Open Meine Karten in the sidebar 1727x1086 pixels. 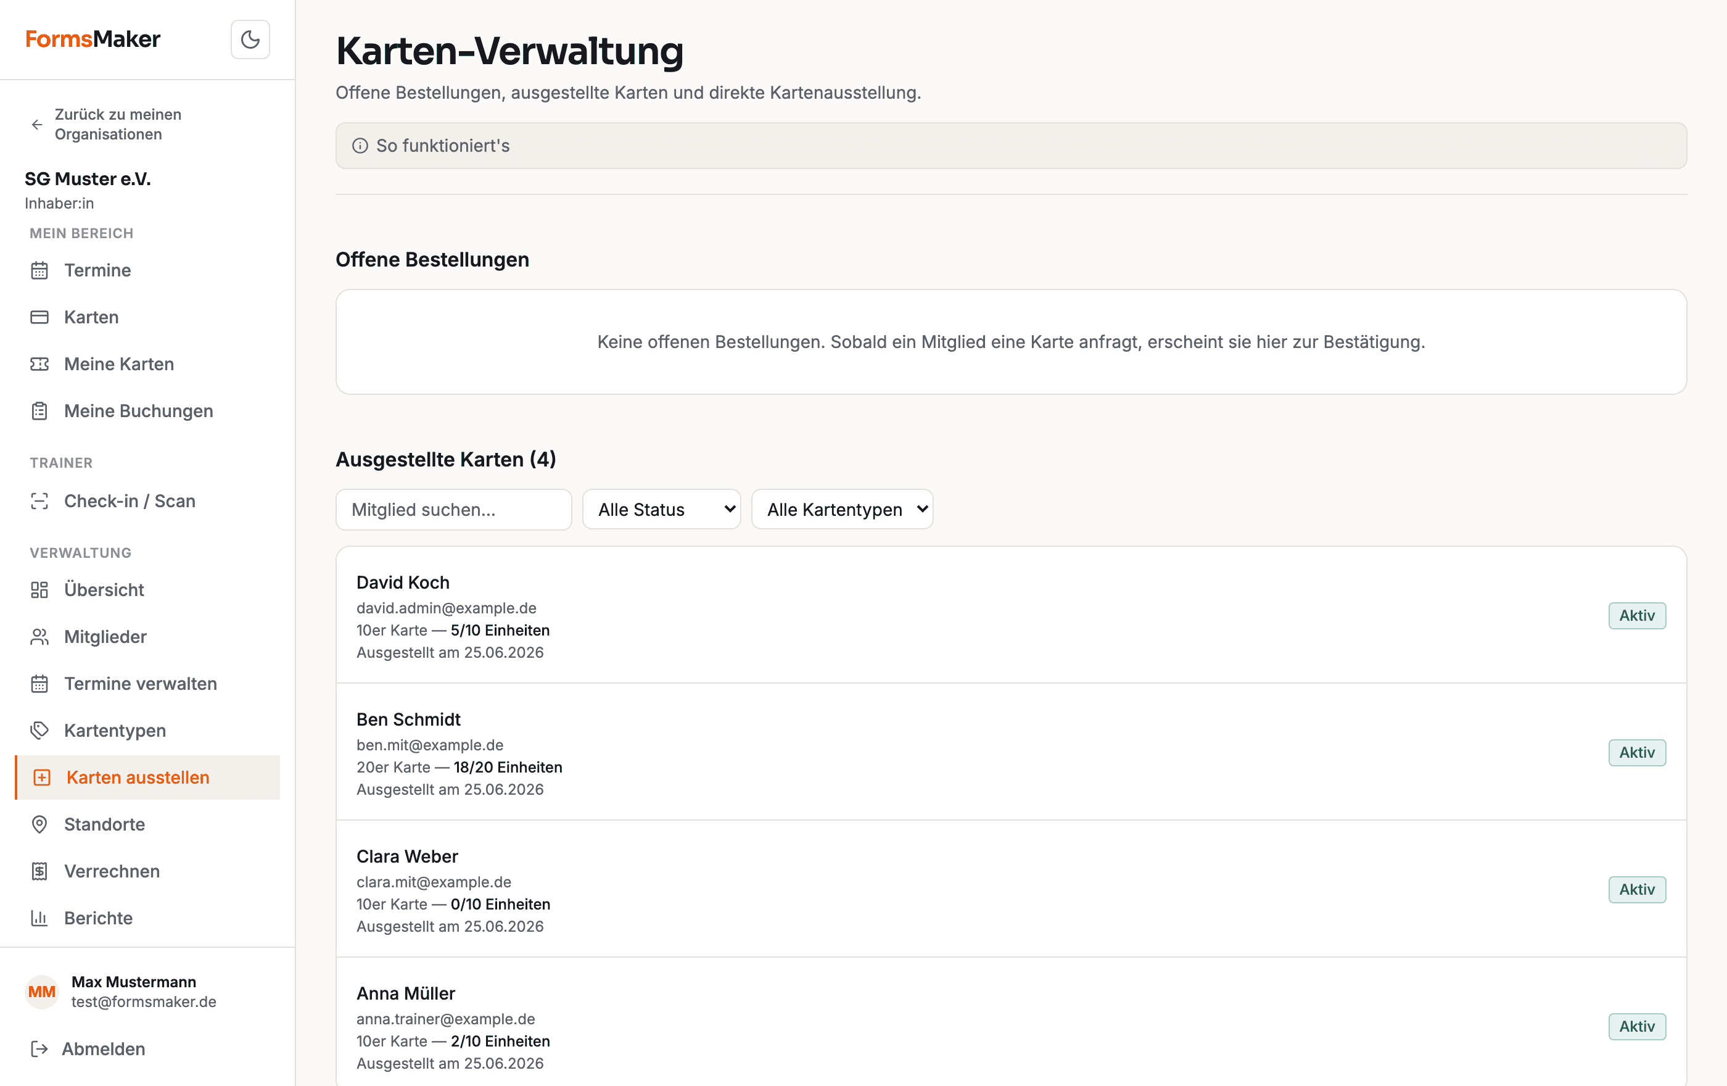coord(147,365)
